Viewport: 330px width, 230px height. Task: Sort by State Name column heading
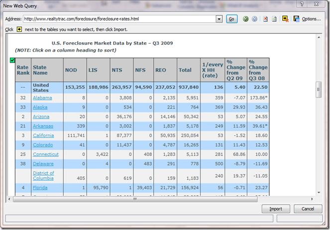pos(47,70)
